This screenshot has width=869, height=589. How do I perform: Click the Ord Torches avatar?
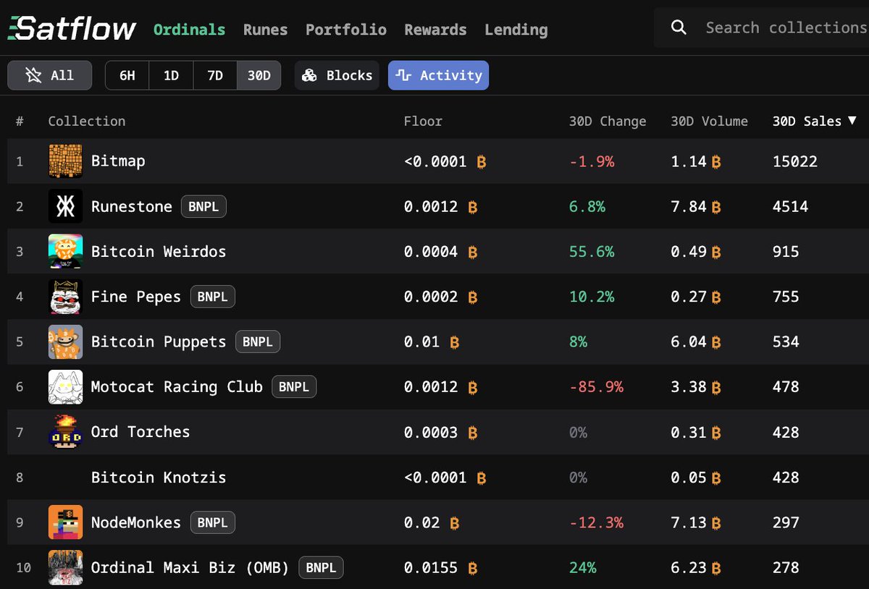[65, 432]
